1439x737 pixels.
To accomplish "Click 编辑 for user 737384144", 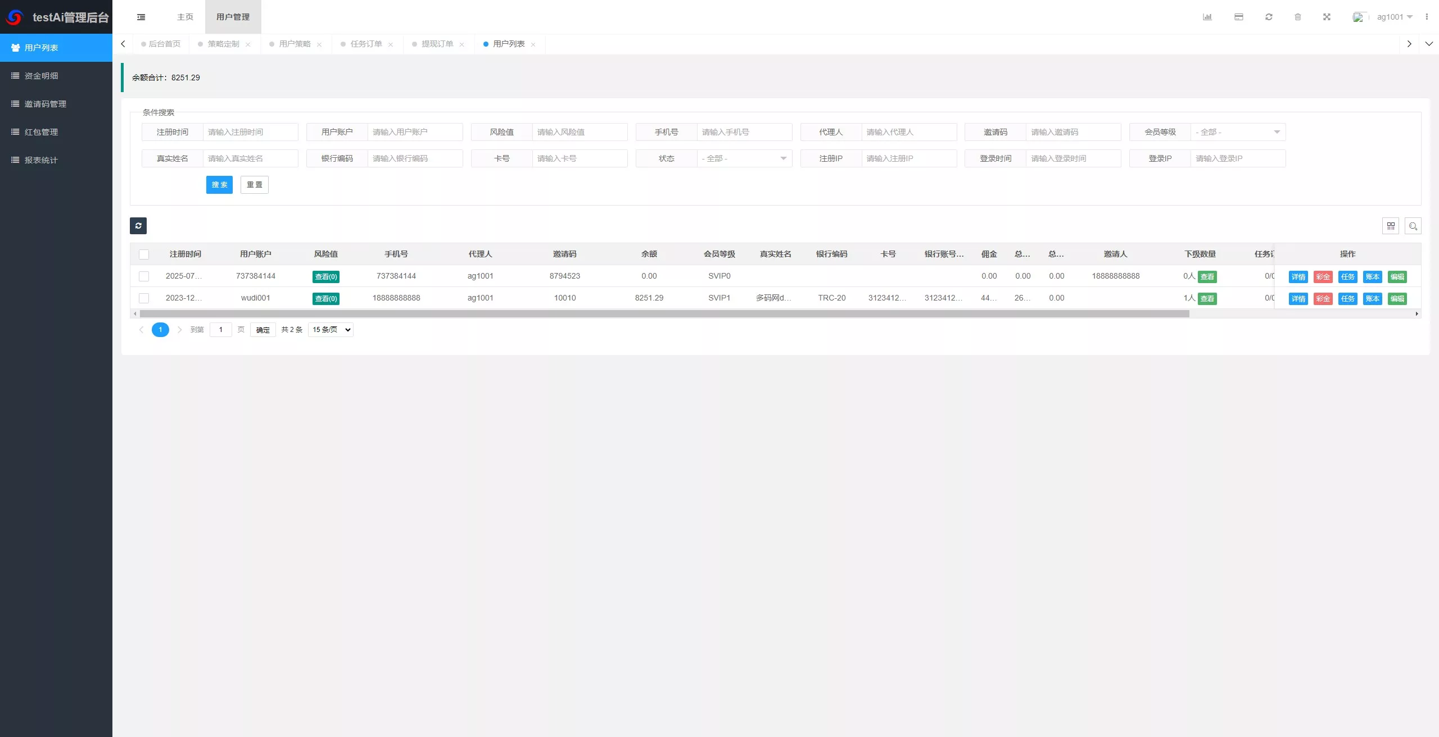I will [1397, 277].
